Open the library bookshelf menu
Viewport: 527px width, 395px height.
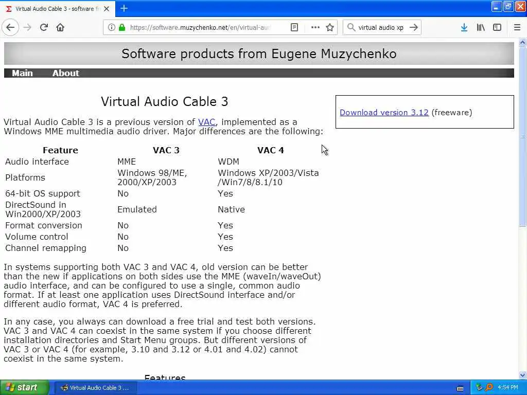pyautogui.click(x=481, y=27)
